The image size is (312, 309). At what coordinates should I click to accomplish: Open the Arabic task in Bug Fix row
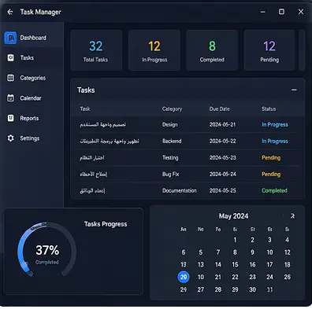tap(93, 174)
